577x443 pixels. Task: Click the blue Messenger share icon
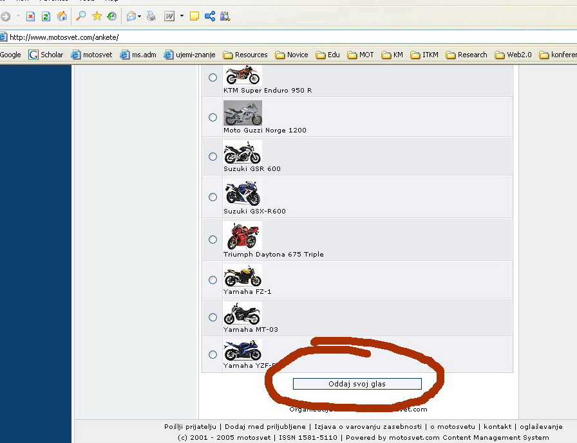point(210,16)
